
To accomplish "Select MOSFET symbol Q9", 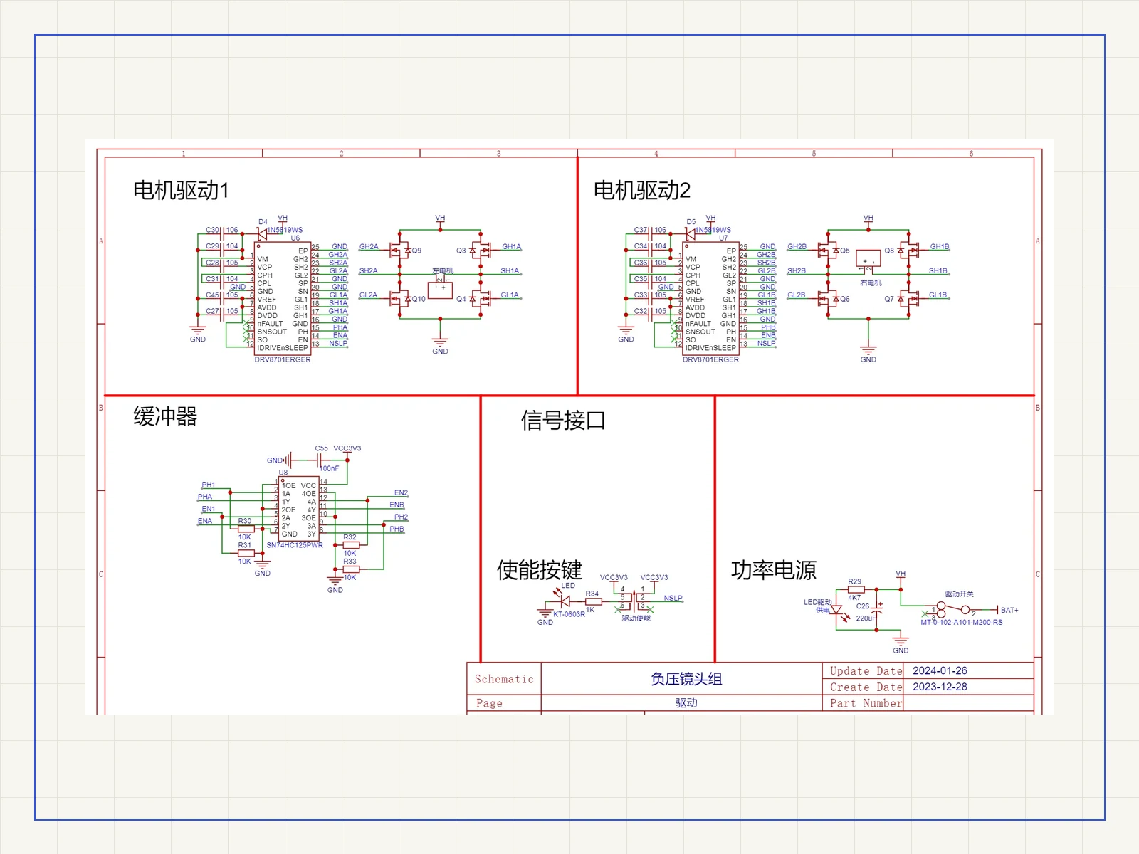I will [401, 250].
